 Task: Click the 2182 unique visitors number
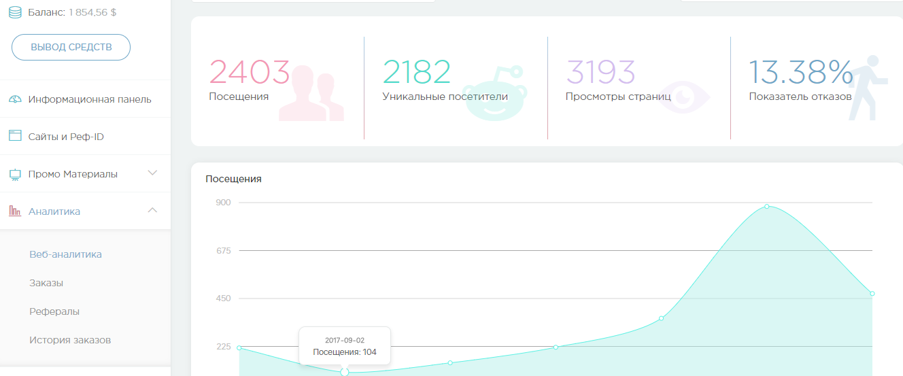[x=417, y=72]
